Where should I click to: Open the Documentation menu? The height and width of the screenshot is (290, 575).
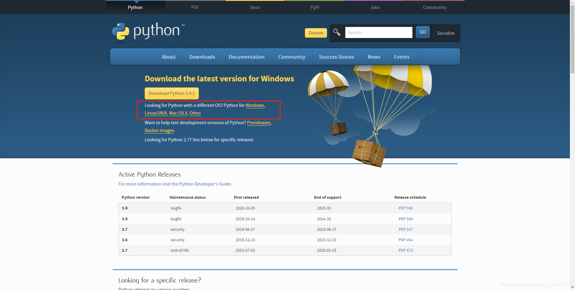coord(246,57)
